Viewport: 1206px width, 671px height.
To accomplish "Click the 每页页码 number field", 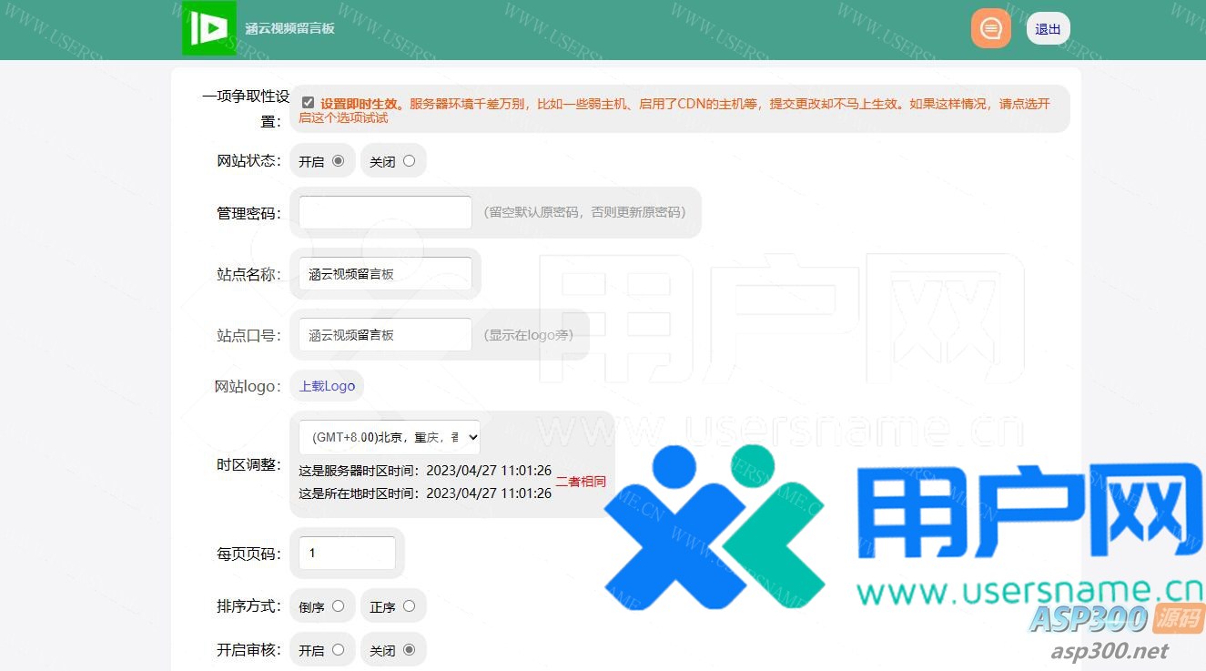I will click(x=347, y=553).
